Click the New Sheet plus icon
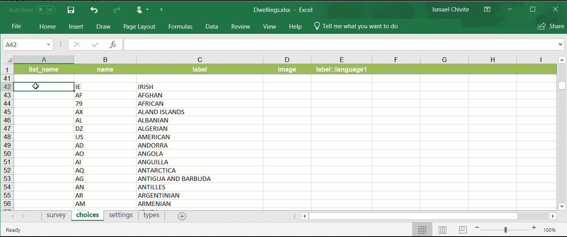Image resolution: width=567 pixels, height=237 pixels. click(x=182, y=216)
